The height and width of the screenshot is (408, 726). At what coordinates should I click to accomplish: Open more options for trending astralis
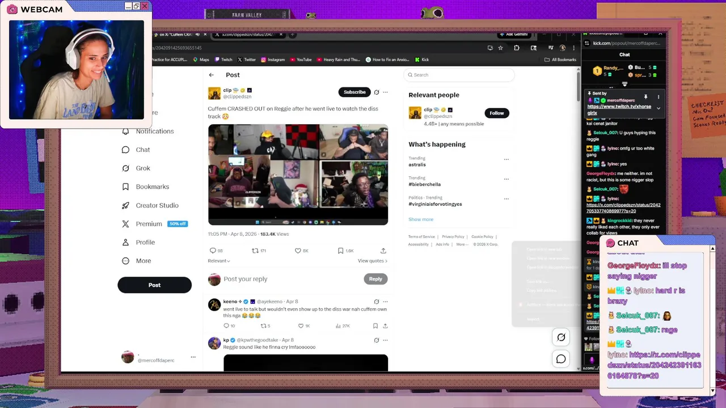coord(506,159)
